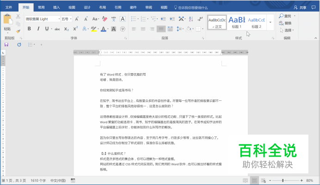The height and width of the screenshot is (185, 320).
Task: Click decrease indent icon
Action: 163,19
